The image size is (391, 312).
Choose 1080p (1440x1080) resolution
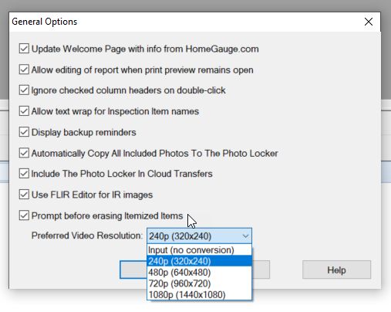point(199,294)
